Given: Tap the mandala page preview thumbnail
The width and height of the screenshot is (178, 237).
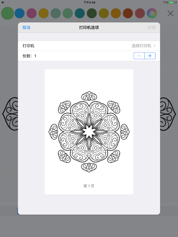Looking at the screenshot, I should 89,132.
